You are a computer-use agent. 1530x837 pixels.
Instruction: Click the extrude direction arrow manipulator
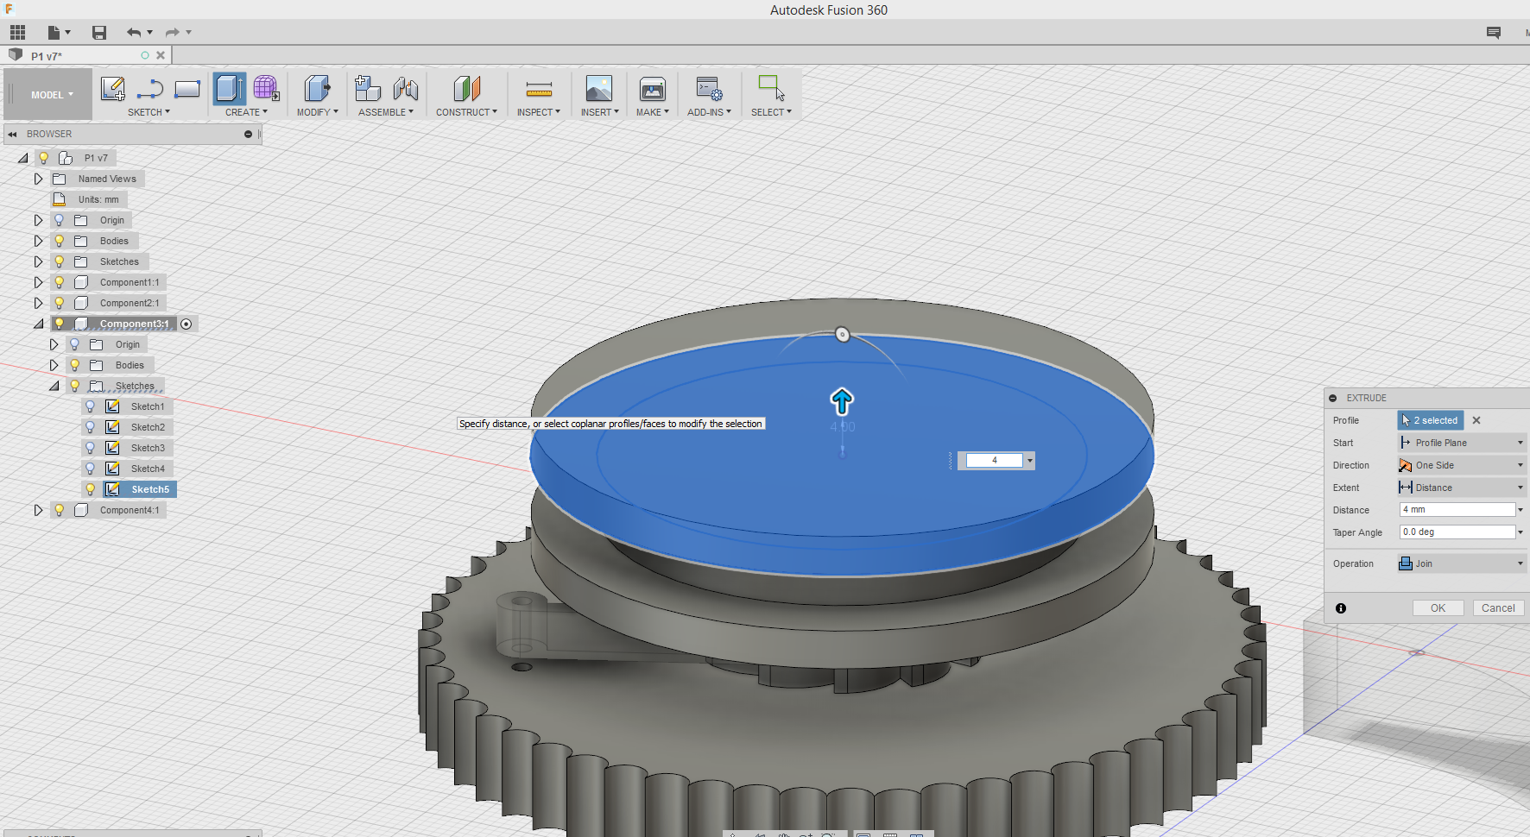[842, 401]
